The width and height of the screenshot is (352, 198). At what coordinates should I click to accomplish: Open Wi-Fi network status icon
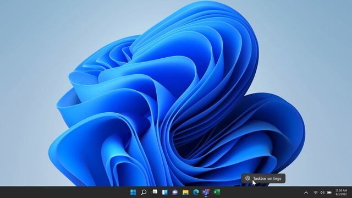coord(316,193)
